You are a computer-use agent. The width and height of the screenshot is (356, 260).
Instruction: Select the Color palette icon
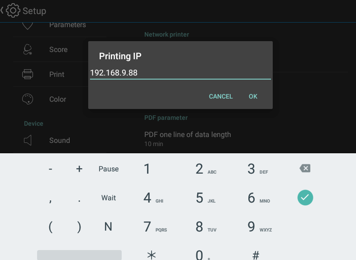click(x=28, y=99)
